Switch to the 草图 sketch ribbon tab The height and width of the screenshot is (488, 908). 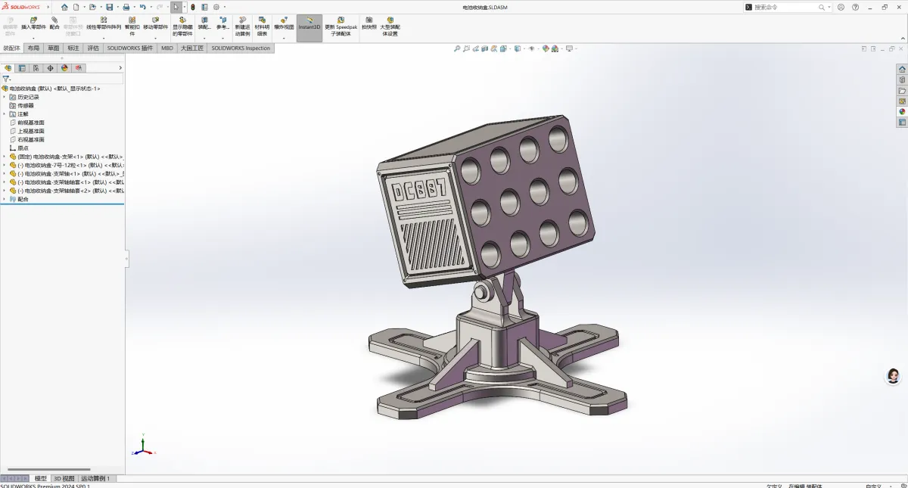pyautogui.click(x=53, y=48)
